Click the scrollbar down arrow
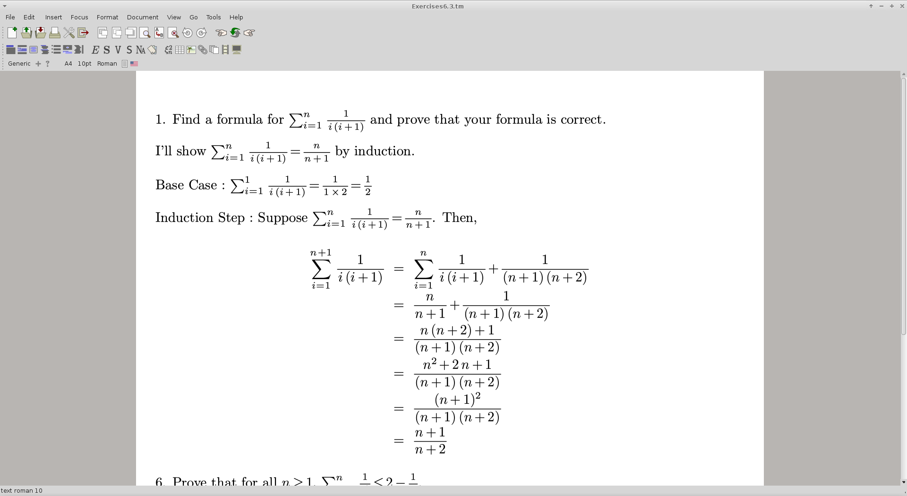The image size is (907, 496). tap(904, 482)
